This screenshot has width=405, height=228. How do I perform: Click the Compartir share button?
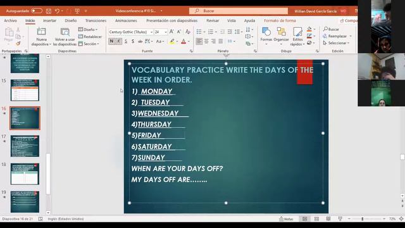pos(348,20)
